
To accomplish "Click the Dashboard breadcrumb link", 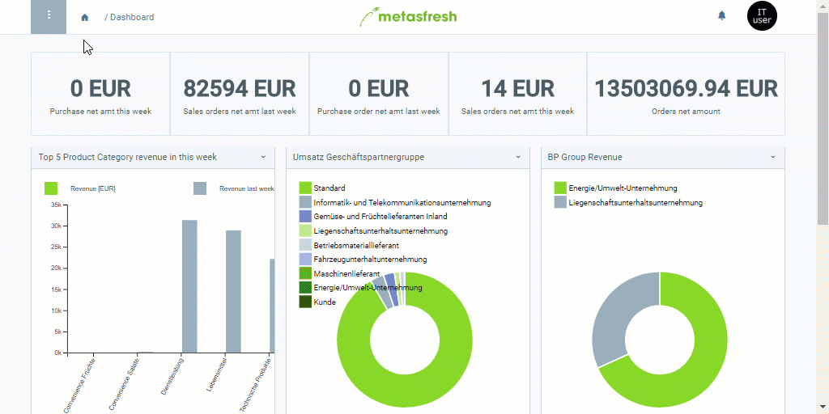I will click(x=132, y=18).
